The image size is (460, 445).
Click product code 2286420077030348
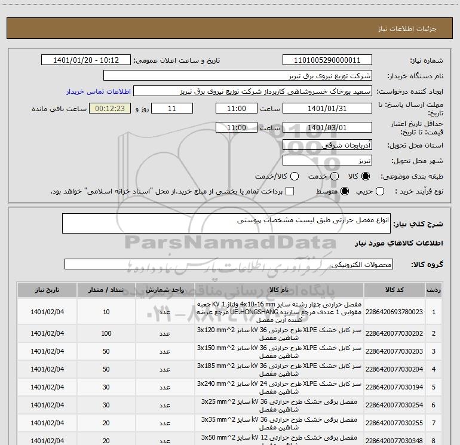tap(394, 441)
